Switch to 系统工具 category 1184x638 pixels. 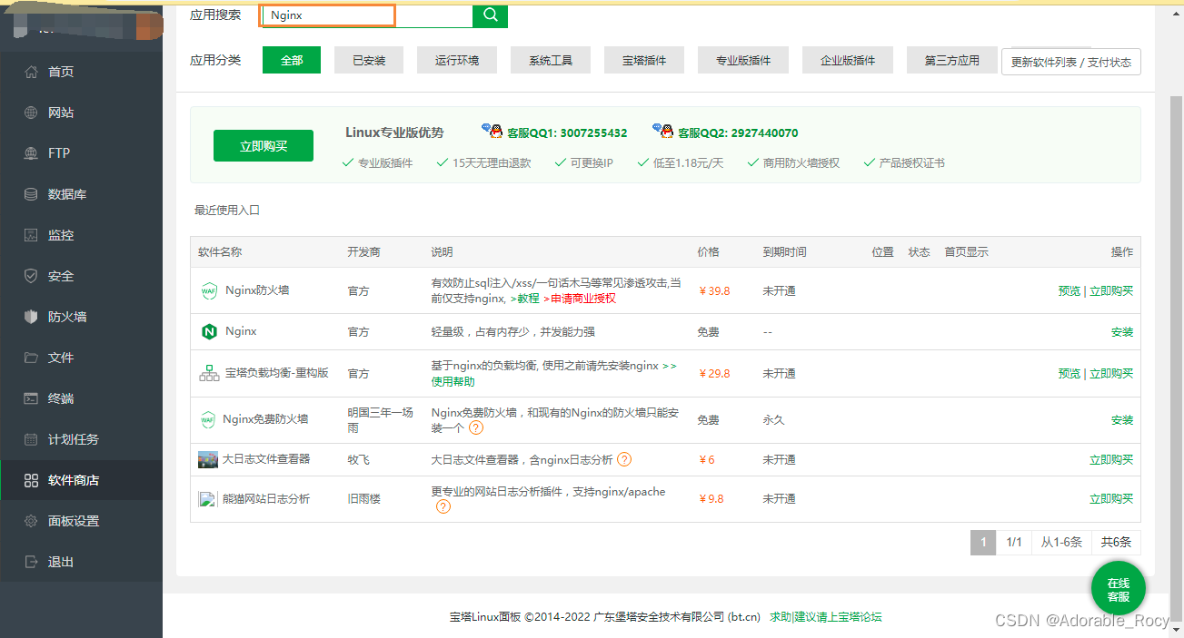coord(551,60)
